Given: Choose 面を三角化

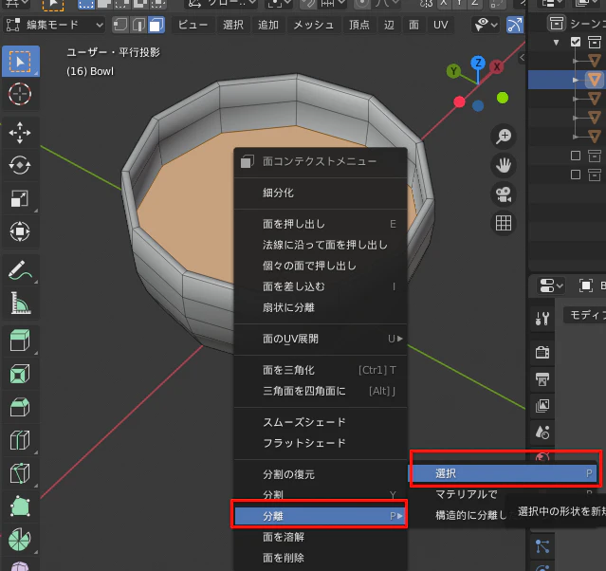Looking at the screenshot, I should coord(320,370).
